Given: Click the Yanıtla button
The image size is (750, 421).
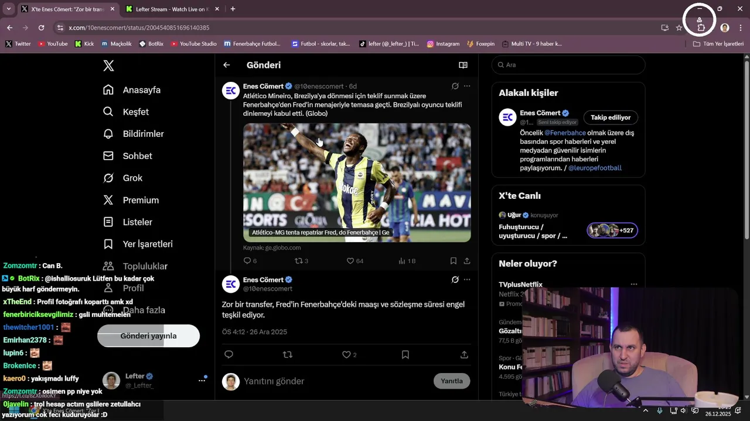Looking at the screenshot, I should [x=452, y=381].
